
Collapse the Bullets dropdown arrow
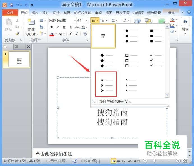click(98, 20)
